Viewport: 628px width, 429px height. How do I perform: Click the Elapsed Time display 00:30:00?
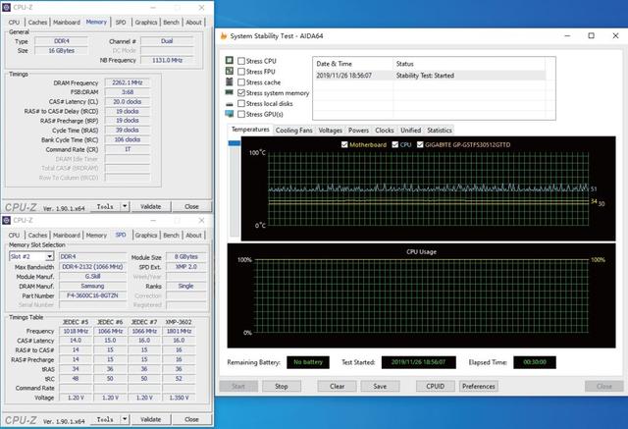(x=535, y=362)
